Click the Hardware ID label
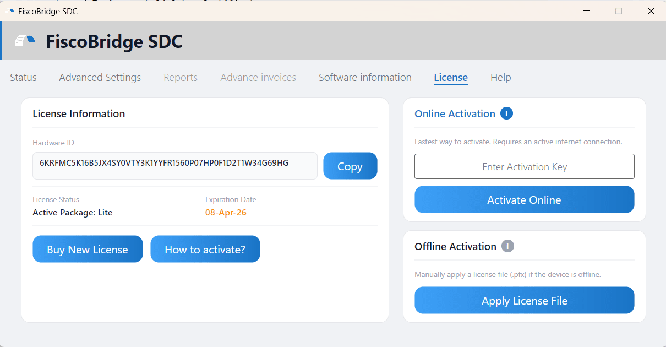This screenshot has width=666, height=347. 53,143
